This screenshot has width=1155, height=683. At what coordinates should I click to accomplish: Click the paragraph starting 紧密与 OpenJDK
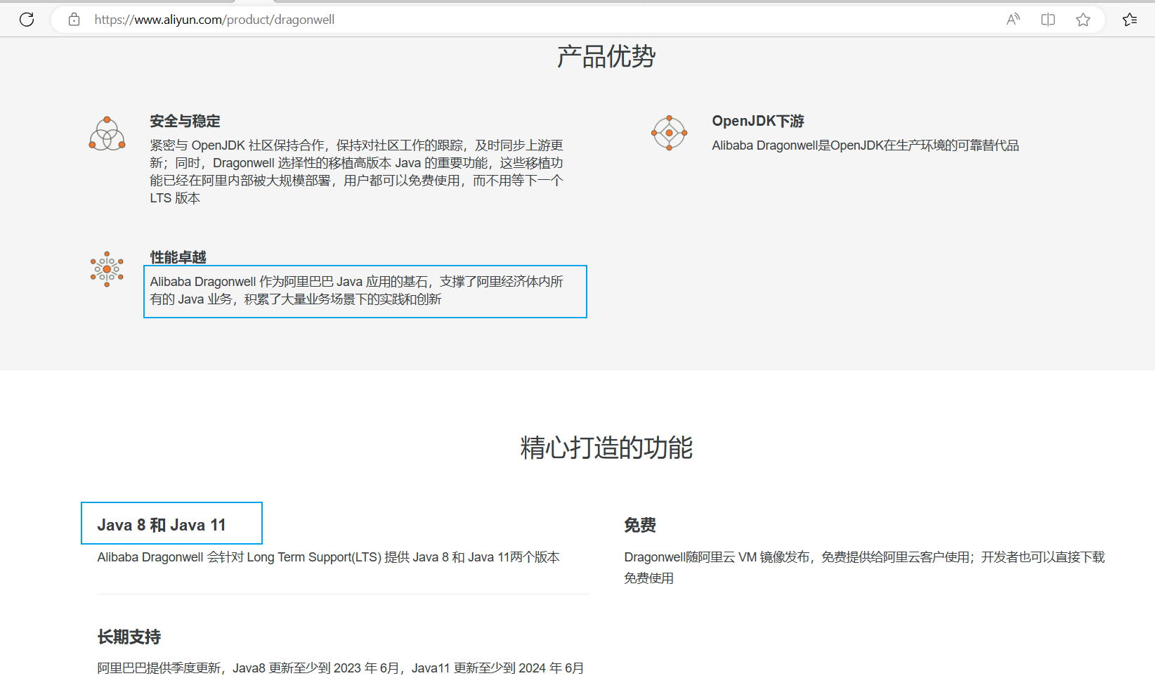point(356,171)
